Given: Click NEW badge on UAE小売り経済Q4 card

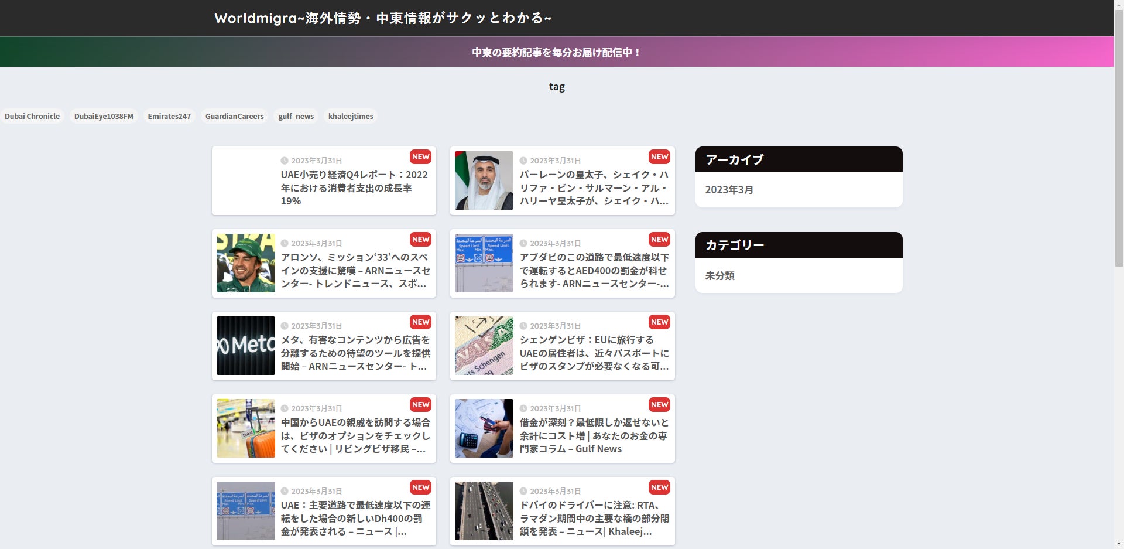Looking at the screenshot, I should click(x=420, y=156).
